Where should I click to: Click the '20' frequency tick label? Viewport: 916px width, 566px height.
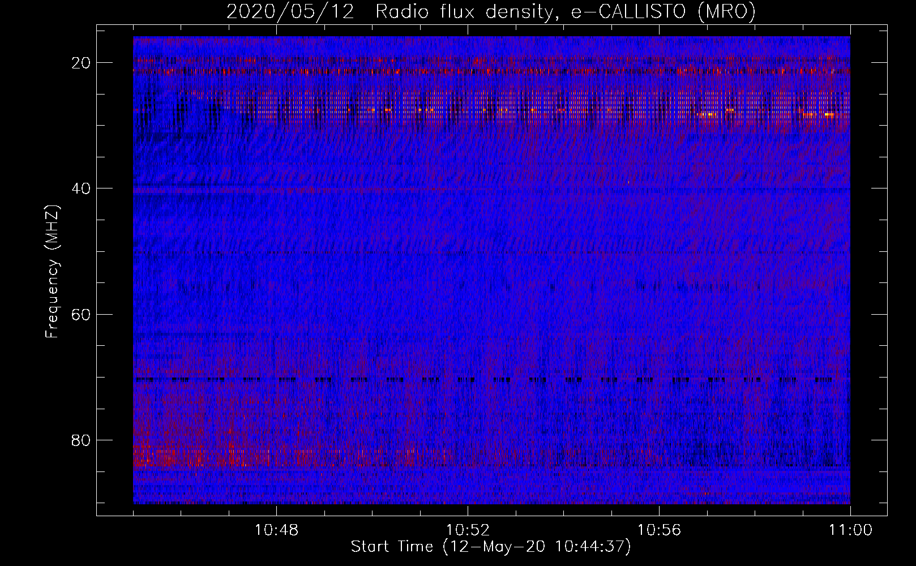tap(81, 63)
